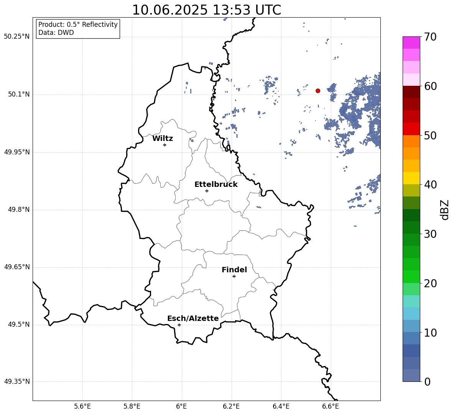The width and height of the screenshot is (454, 414).
Task: Click the magenta top colorbar segment
Action: (x=411, y=43)
